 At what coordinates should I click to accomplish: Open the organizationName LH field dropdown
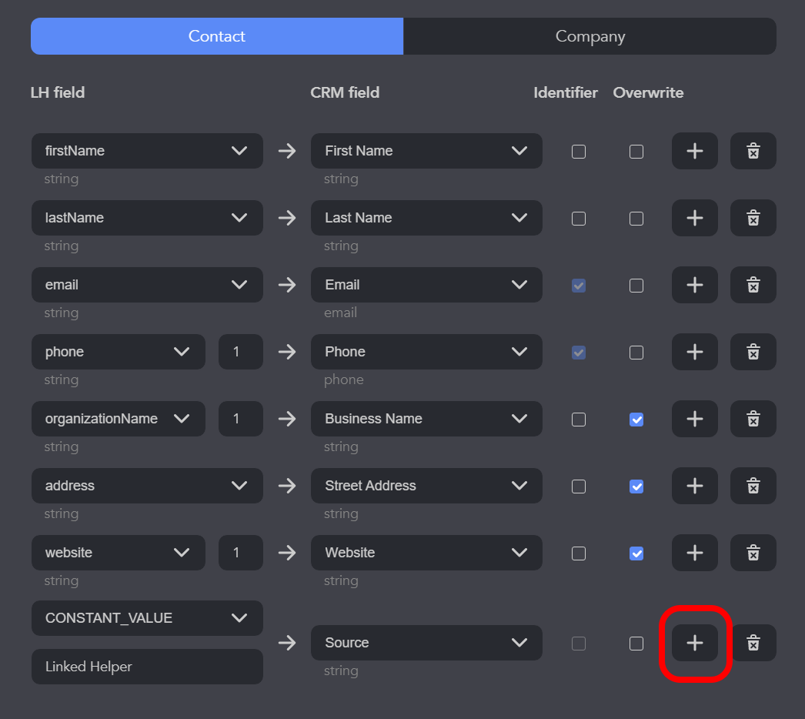[x=118, y=419]
